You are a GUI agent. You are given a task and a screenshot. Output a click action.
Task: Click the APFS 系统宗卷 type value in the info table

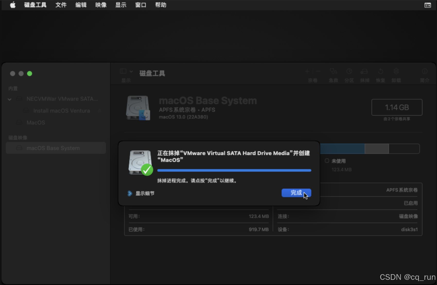coord(402,190)
